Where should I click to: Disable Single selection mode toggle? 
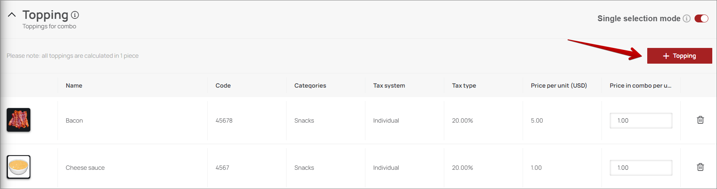[x=701, y=18]
